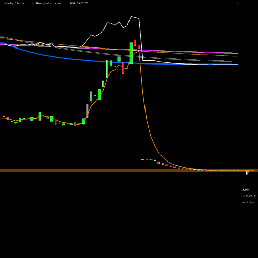Click the 'BSE 543372' symbol text

coord(79,3)
